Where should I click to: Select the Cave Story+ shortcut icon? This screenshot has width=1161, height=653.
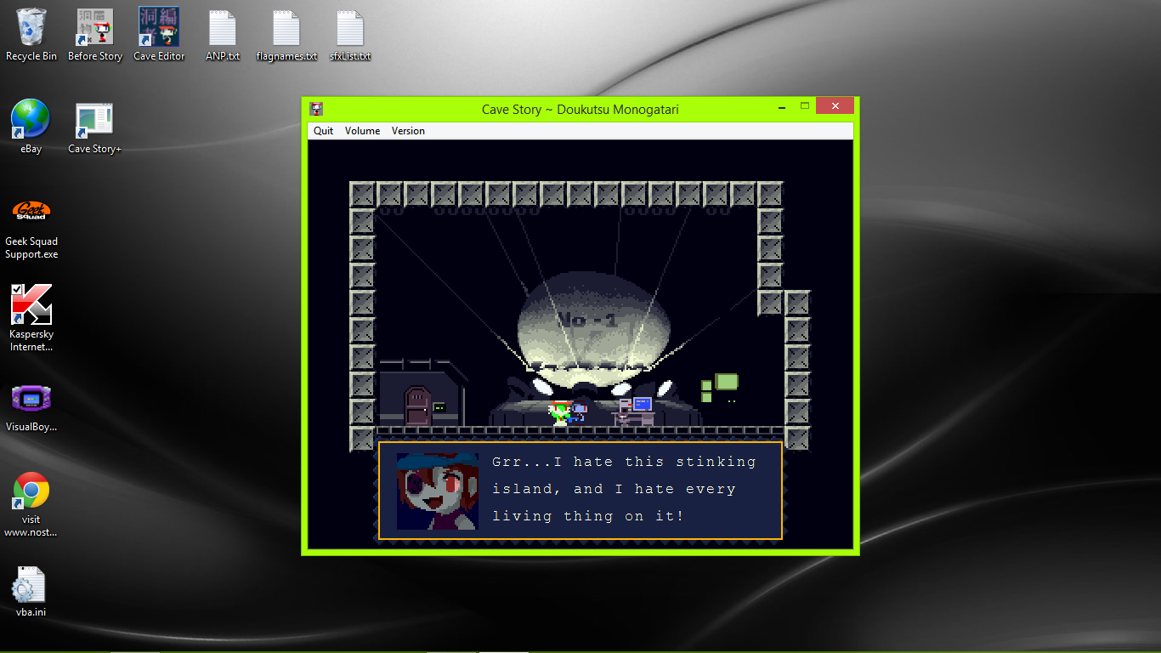tap(94, 127)
